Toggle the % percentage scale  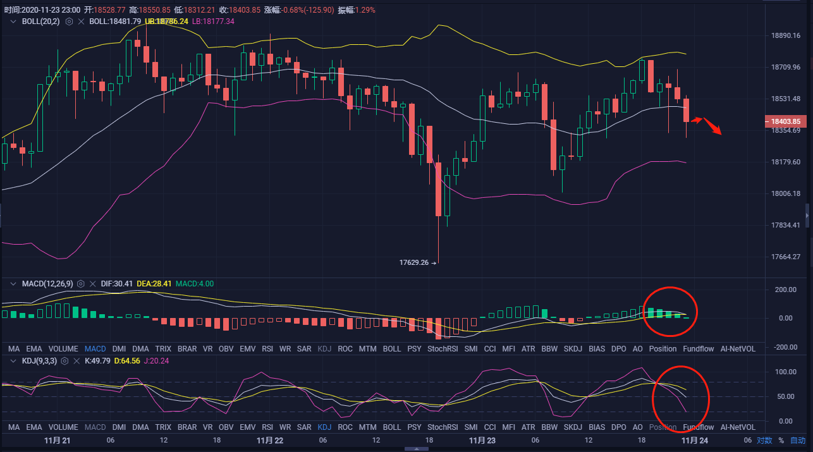click(x=781, y=441)
